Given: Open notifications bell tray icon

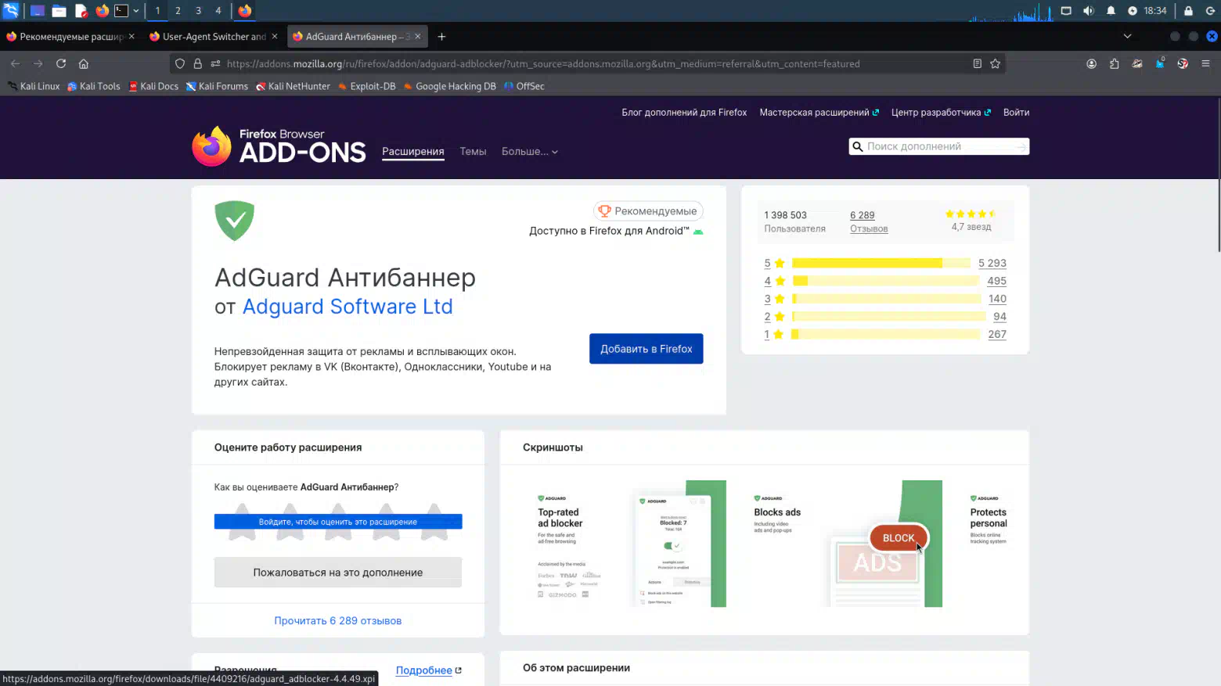Looking at the screenshot, I should 1111,10.
